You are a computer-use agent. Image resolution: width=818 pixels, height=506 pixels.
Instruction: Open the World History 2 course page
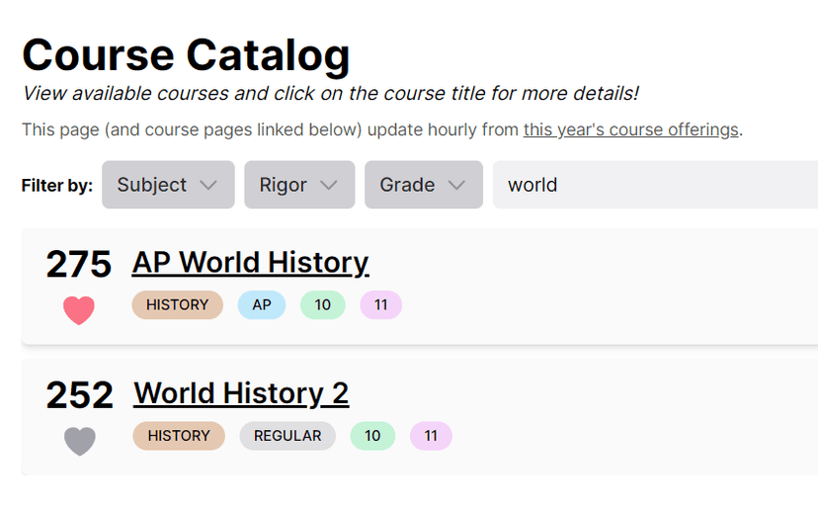click(x=241, y=393)
